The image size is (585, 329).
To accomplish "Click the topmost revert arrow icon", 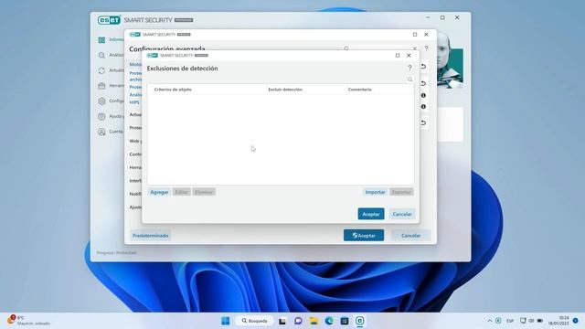I will pos(423,67).
